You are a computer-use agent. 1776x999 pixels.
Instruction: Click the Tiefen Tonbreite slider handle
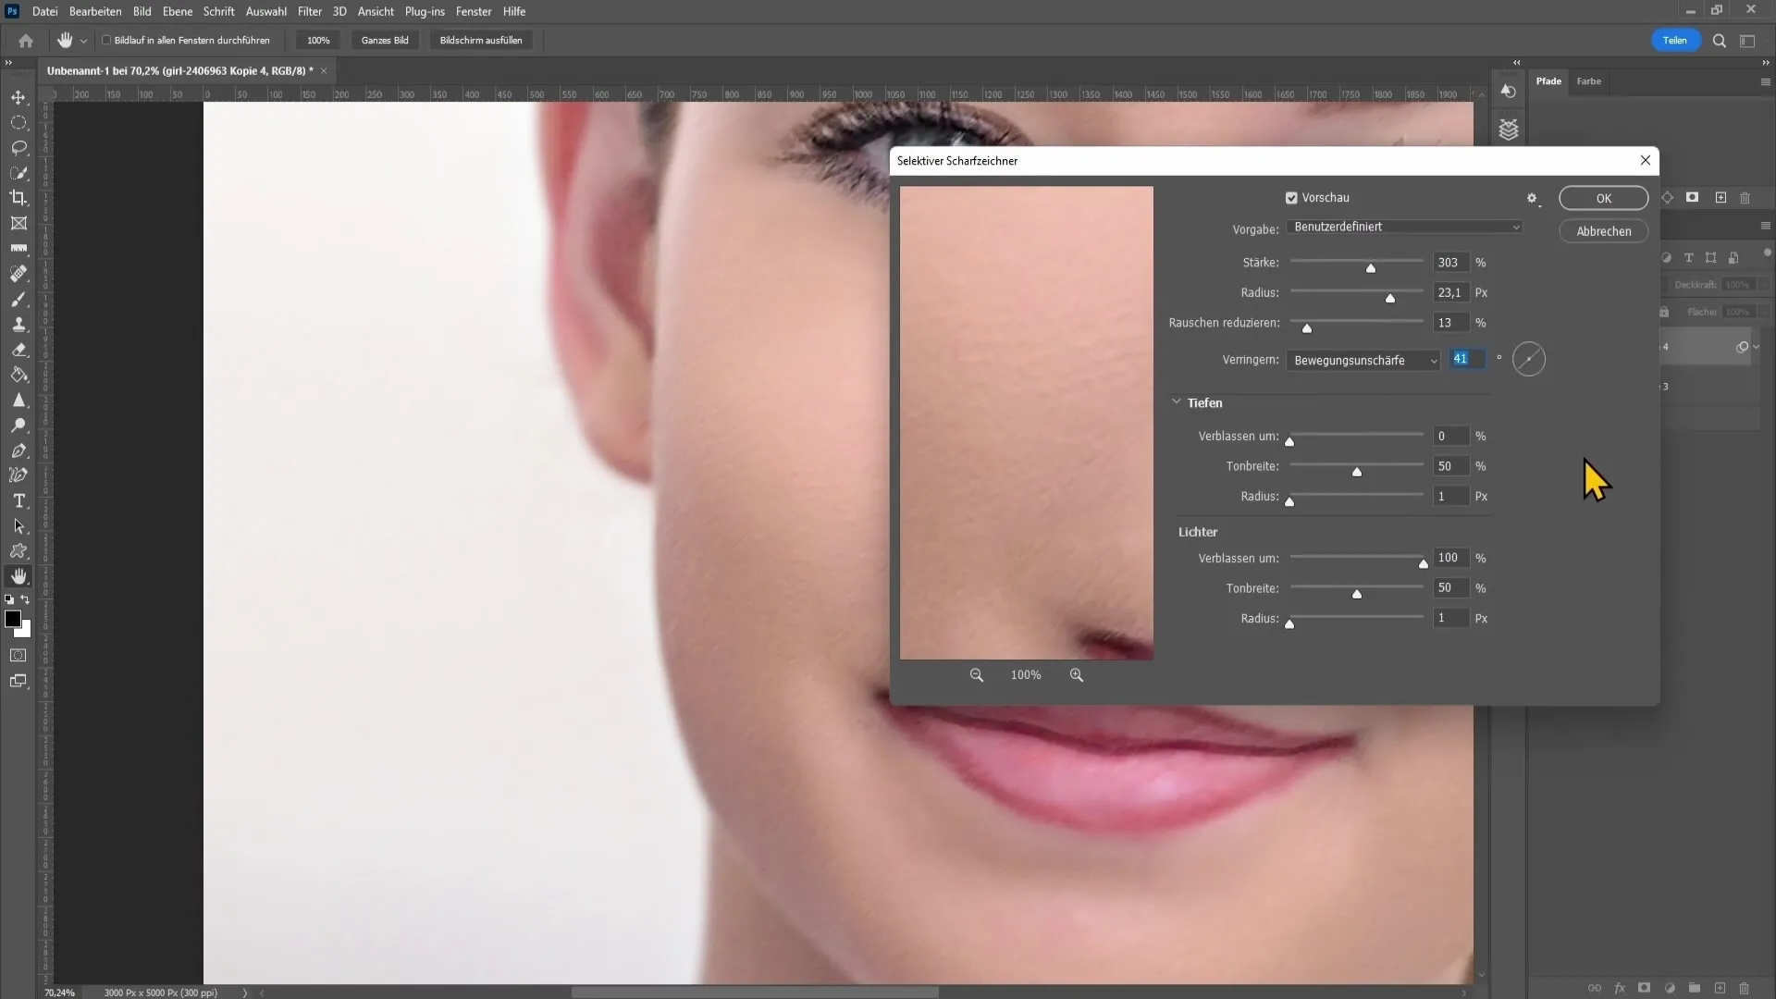(x=1357, y=472)
